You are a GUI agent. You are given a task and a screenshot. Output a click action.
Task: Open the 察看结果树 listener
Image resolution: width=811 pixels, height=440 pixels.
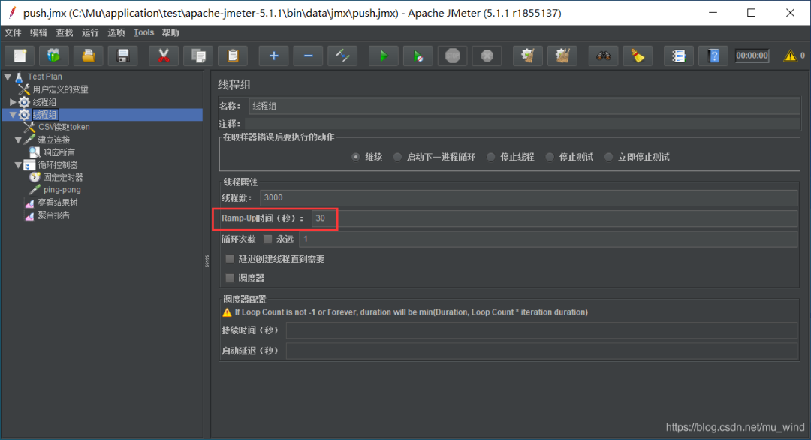coord(57,203)
